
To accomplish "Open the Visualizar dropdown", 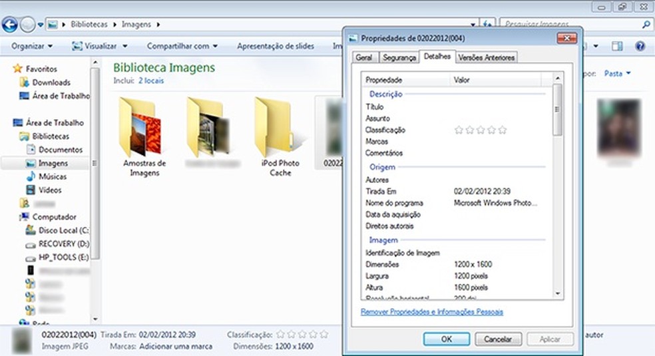I will pos(100,46).
